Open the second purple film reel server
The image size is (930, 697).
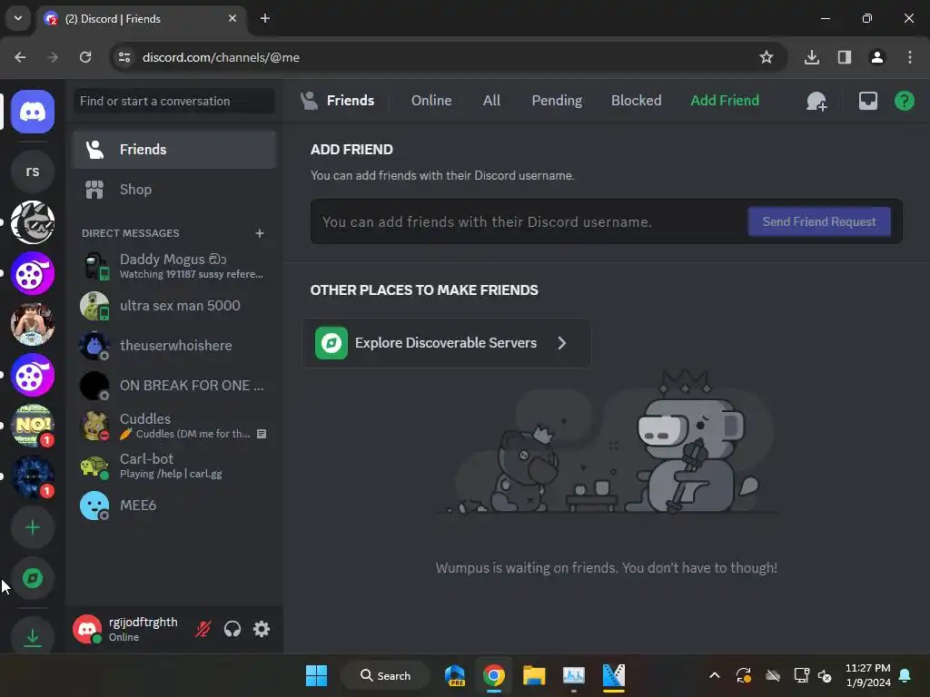coord(33,375)
